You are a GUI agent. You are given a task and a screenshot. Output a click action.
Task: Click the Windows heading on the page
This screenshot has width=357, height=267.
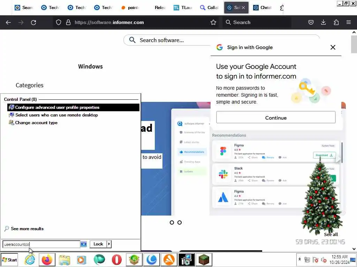[90, 66]
